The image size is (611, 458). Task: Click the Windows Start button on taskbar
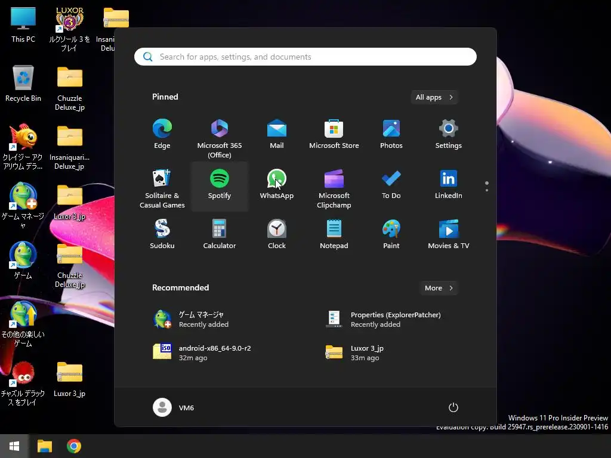click(x=14, y=446)
